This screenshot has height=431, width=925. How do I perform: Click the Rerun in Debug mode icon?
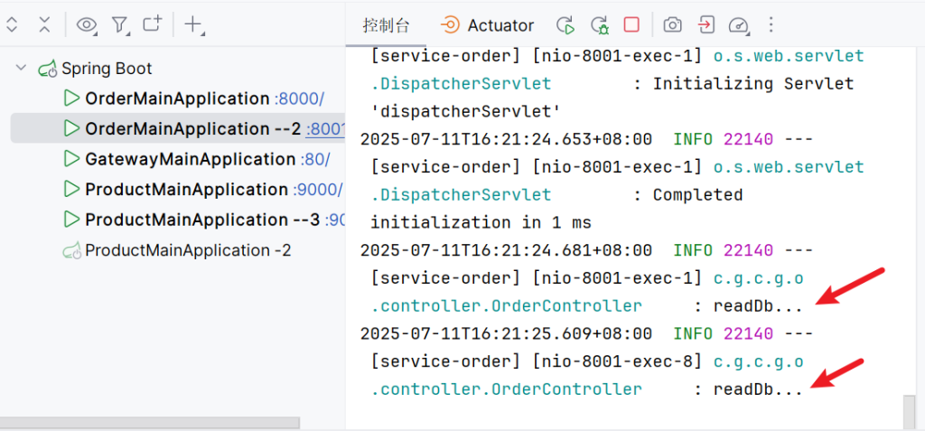point(599,25)
